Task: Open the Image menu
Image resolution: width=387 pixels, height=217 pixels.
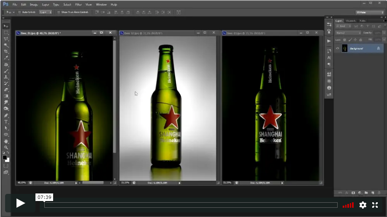Action: click(34, 5)
